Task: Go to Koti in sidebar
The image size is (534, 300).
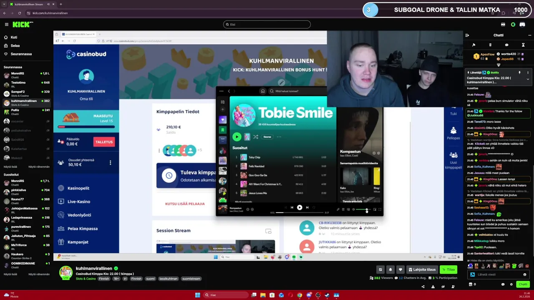Action: pyautogui.click(x=14, y=37)
